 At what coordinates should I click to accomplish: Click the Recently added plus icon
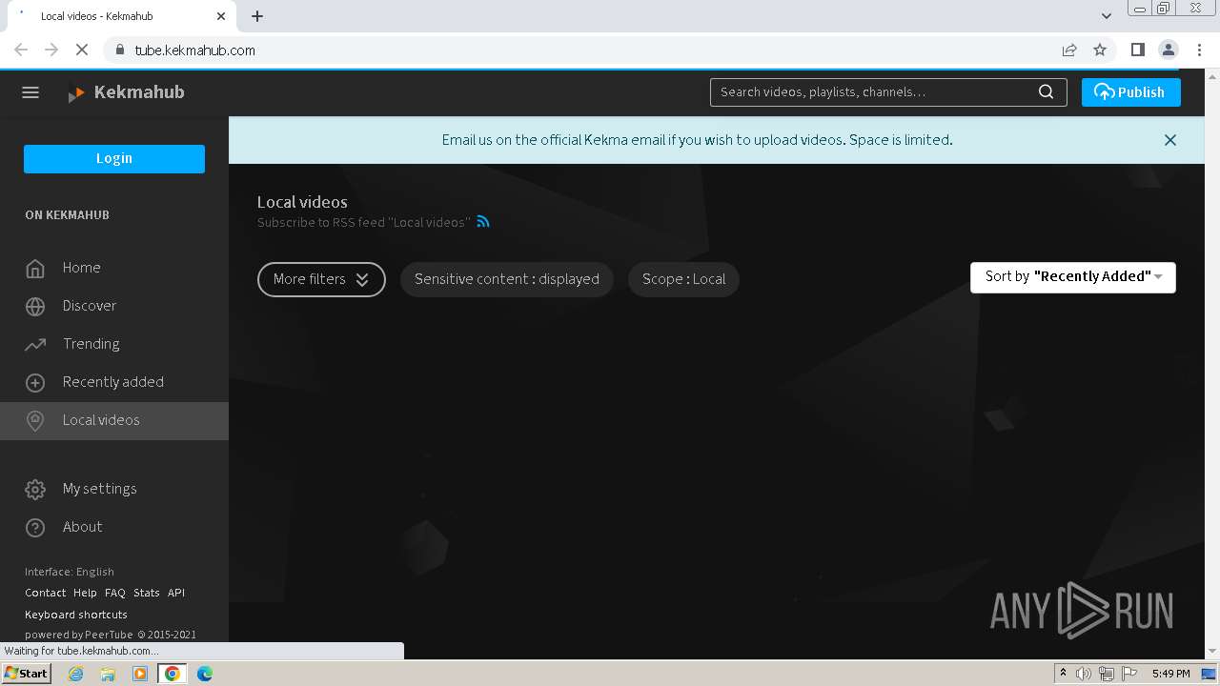35,383
